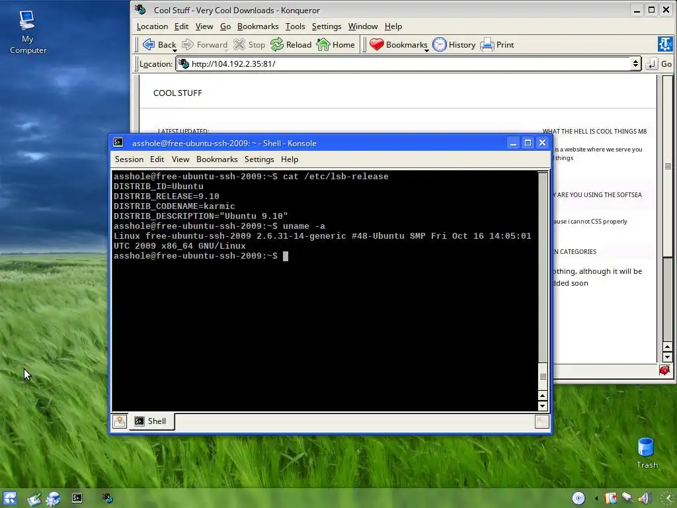This screenshot has height=508, width=677.
Task: Open the K start menu in the taskbar
Action: click(x=9, y=498)
